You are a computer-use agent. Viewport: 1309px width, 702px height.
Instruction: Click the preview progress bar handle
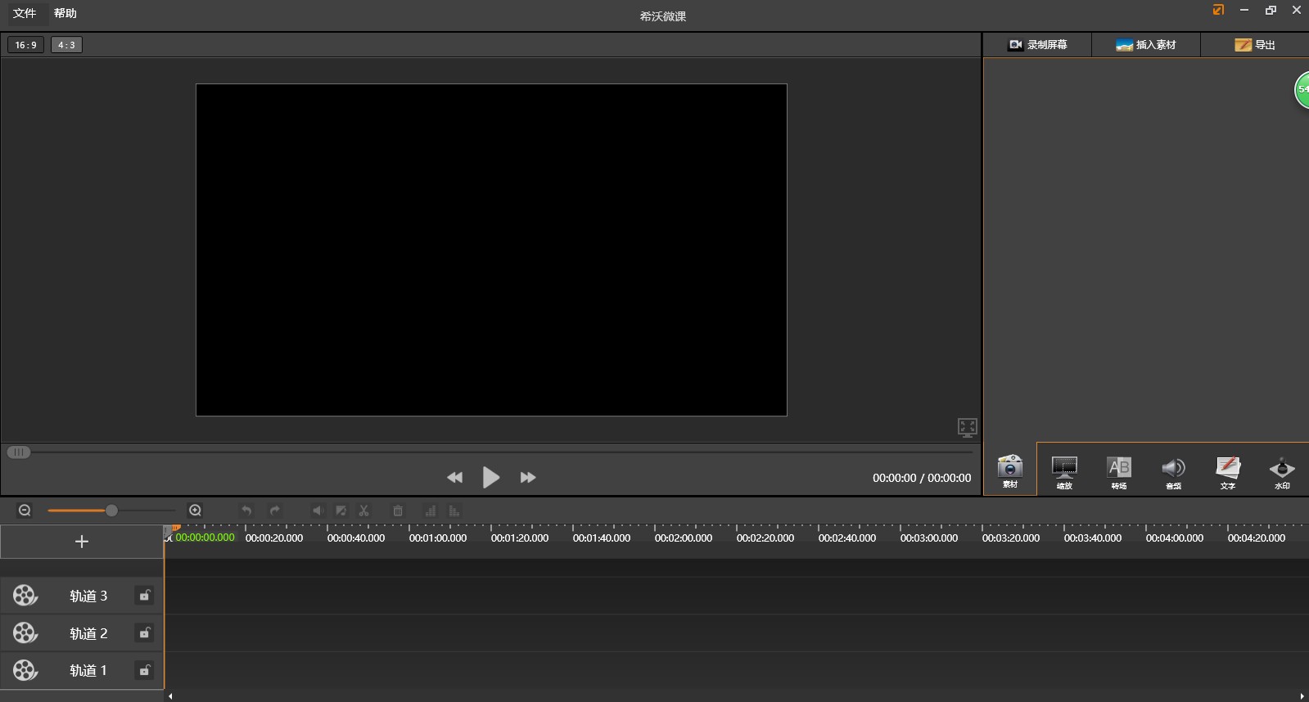19,452
